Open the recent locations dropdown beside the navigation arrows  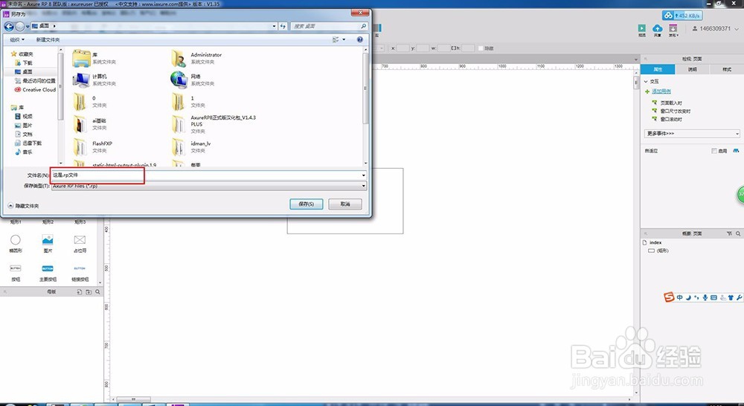coord(28,27)
